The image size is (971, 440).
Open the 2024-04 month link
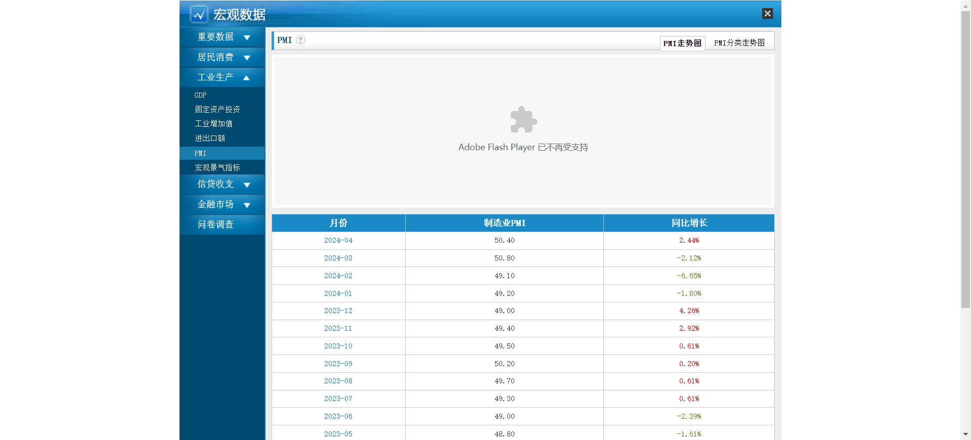[x=338, y=241]
